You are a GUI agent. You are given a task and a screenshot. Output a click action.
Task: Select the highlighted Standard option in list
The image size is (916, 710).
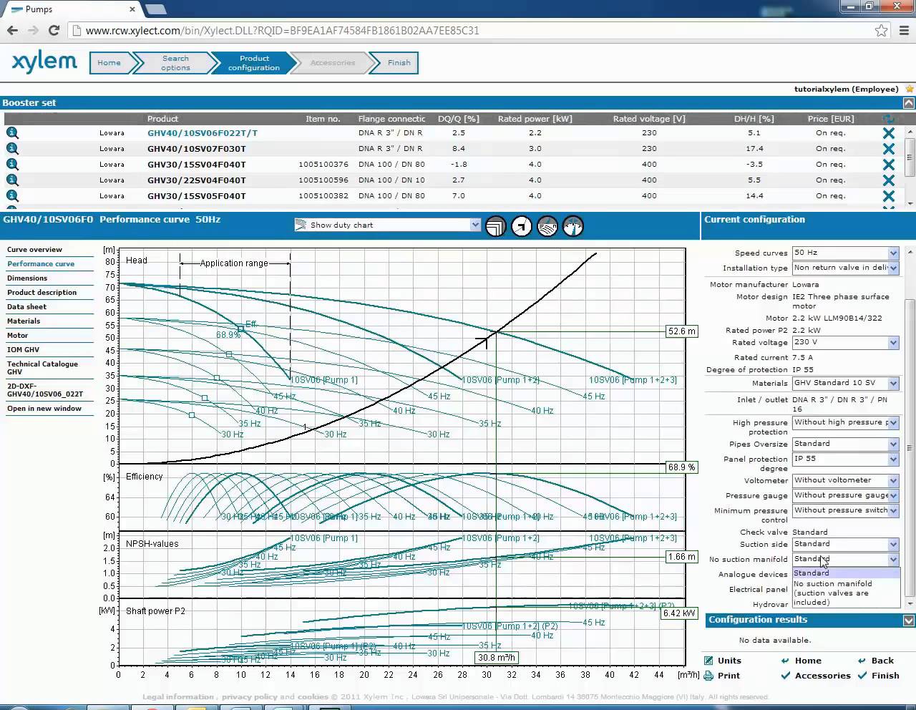click(846, 573)
